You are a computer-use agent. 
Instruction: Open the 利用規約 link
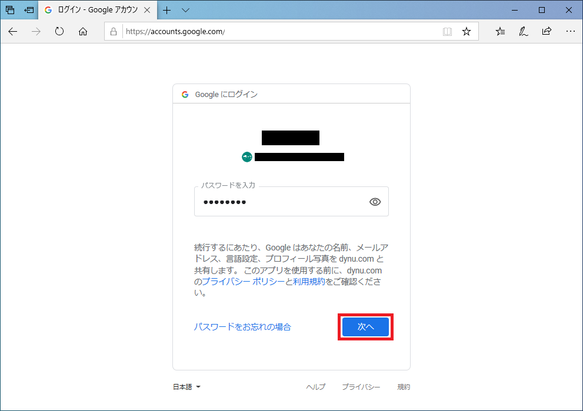click(x=309, y=282)
